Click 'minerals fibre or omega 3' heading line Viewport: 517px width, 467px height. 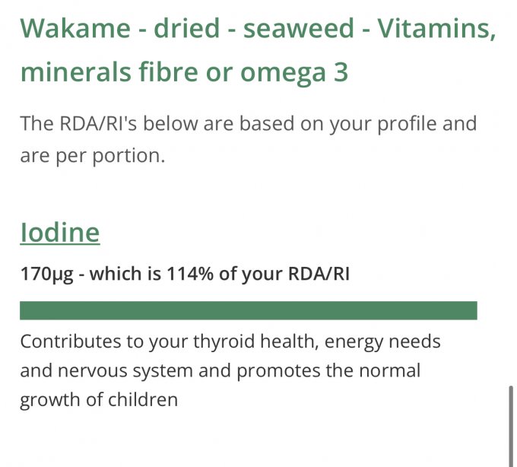[184, 72]
